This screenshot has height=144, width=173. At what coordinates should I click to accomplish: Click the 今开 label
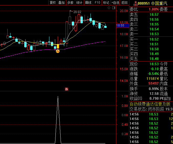[164, 64]
